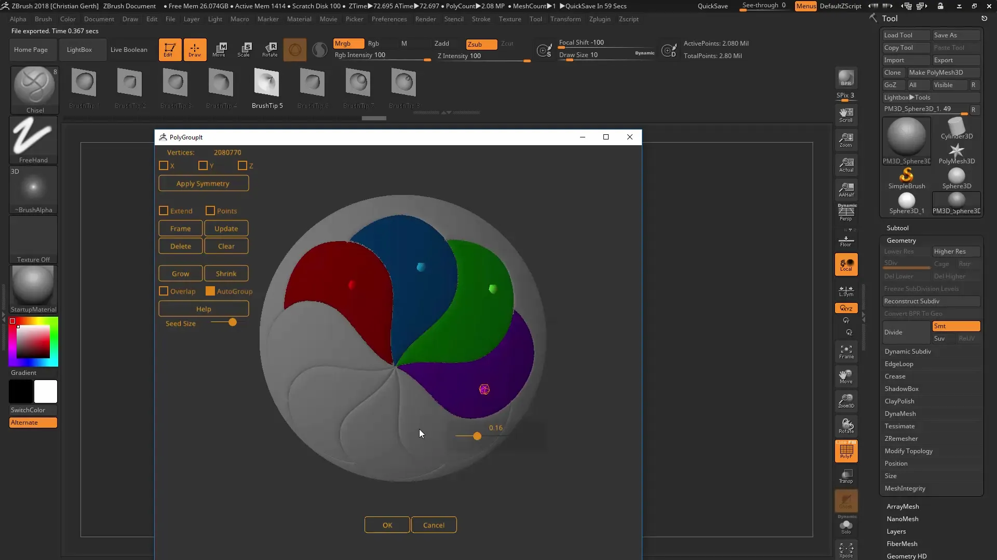Select the white secondary color swatch
This screenshot has height=560, width=997.
click(46, 391)
